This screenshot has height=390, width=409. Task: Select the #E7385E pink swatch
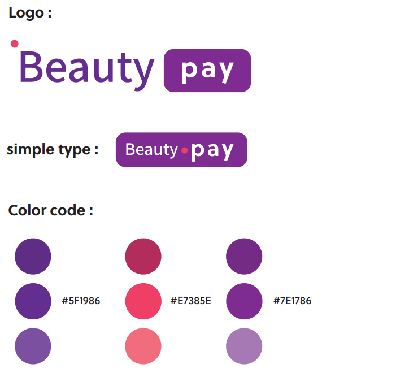click(143, 301)
